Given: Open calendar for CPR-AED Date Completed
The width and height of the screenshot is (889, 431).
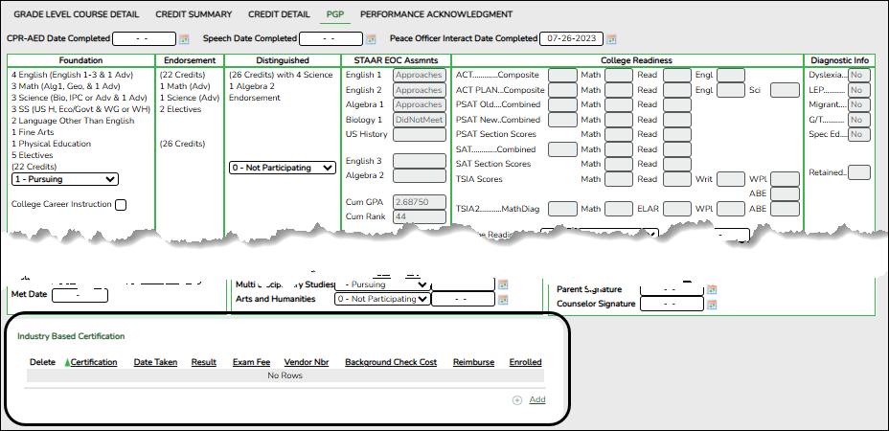Looking at the screenshot, I should click(184, 39).
